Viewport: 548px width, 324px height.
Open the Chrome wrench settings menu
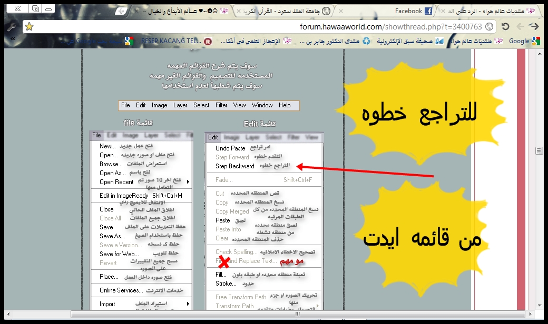tap(11, 27)
